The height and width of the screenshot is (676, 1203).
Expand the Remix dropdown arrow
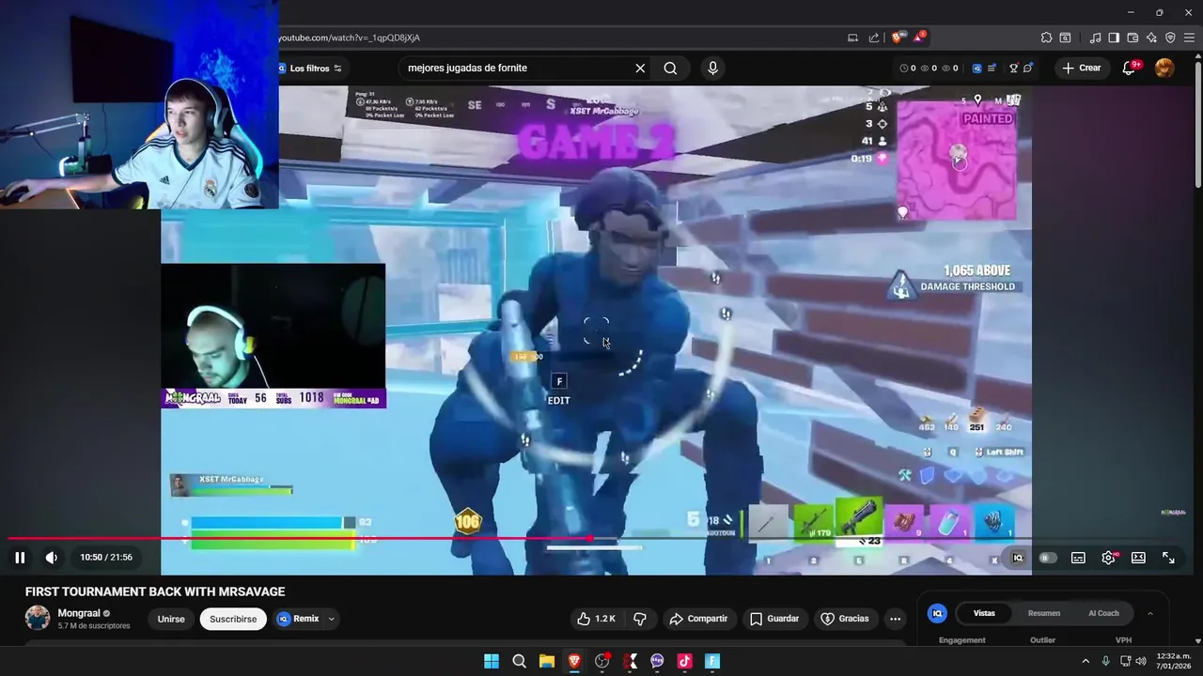(x=331, y=619)
